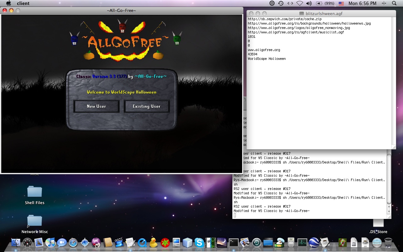
Task: Click the cache.zip URL line in blitzurlshween.agf
Action: click(285, 19)
